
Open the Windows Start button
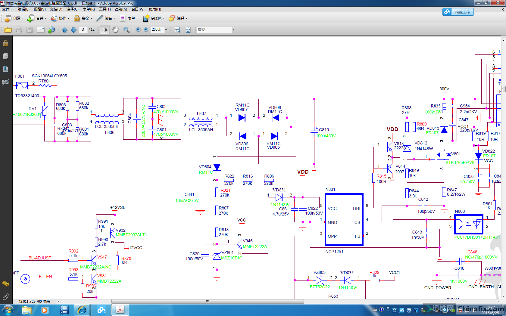[x=8, y=310]
